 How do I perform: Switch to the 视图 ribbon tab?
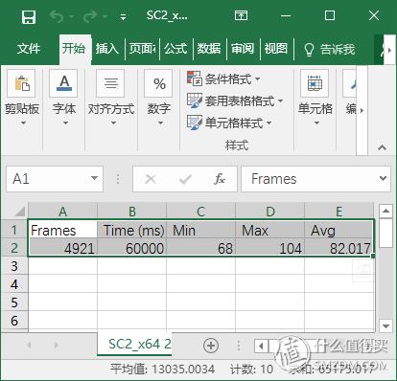pos(276,49)
